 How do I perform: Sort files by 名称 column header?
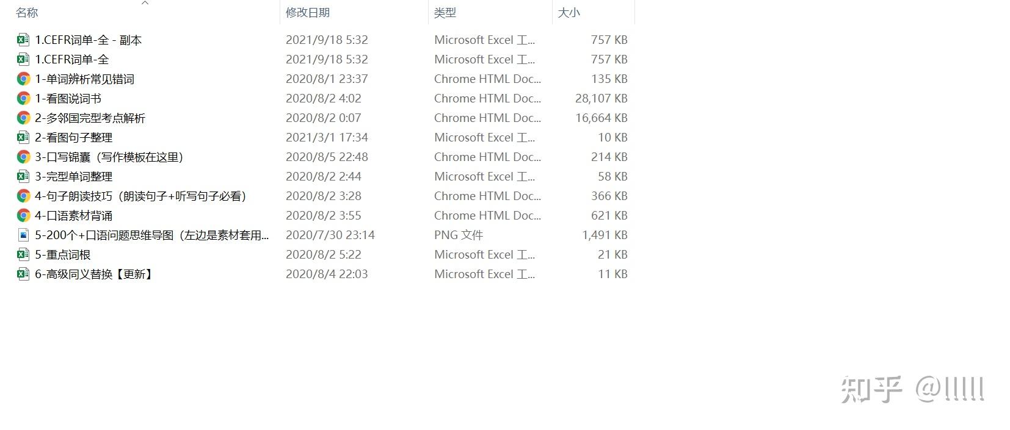[27, 12]
